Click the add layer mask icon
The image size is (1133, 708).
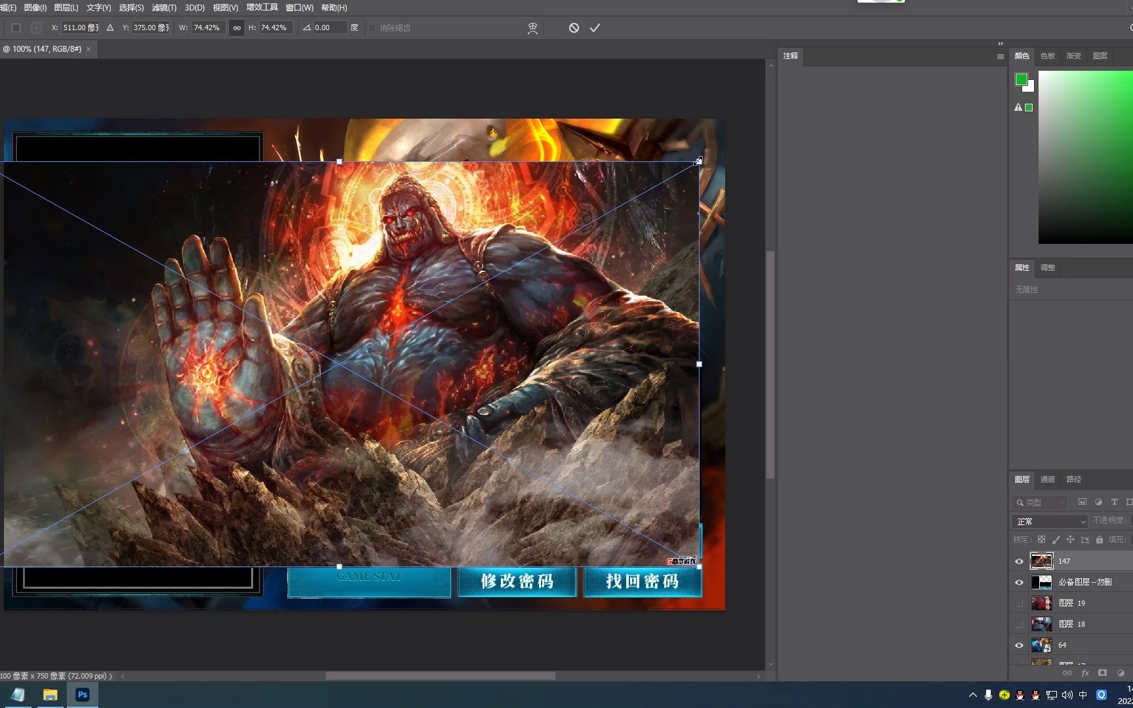pyautogui.click(x=1102, y=673)
